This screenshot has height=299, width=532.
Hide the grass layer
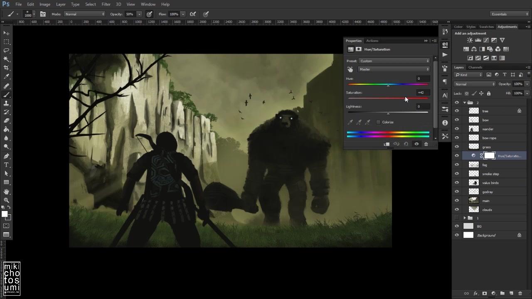point(457,147)
